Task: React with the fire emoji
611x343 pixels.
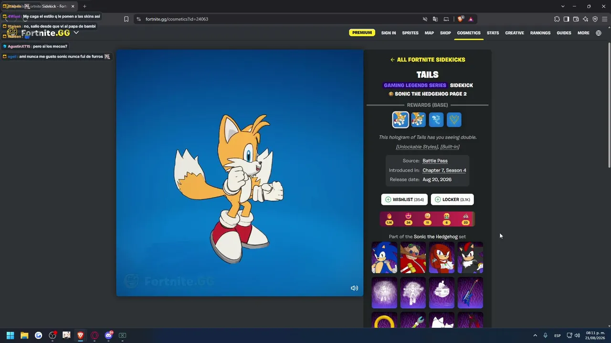Action: (389, 219)
